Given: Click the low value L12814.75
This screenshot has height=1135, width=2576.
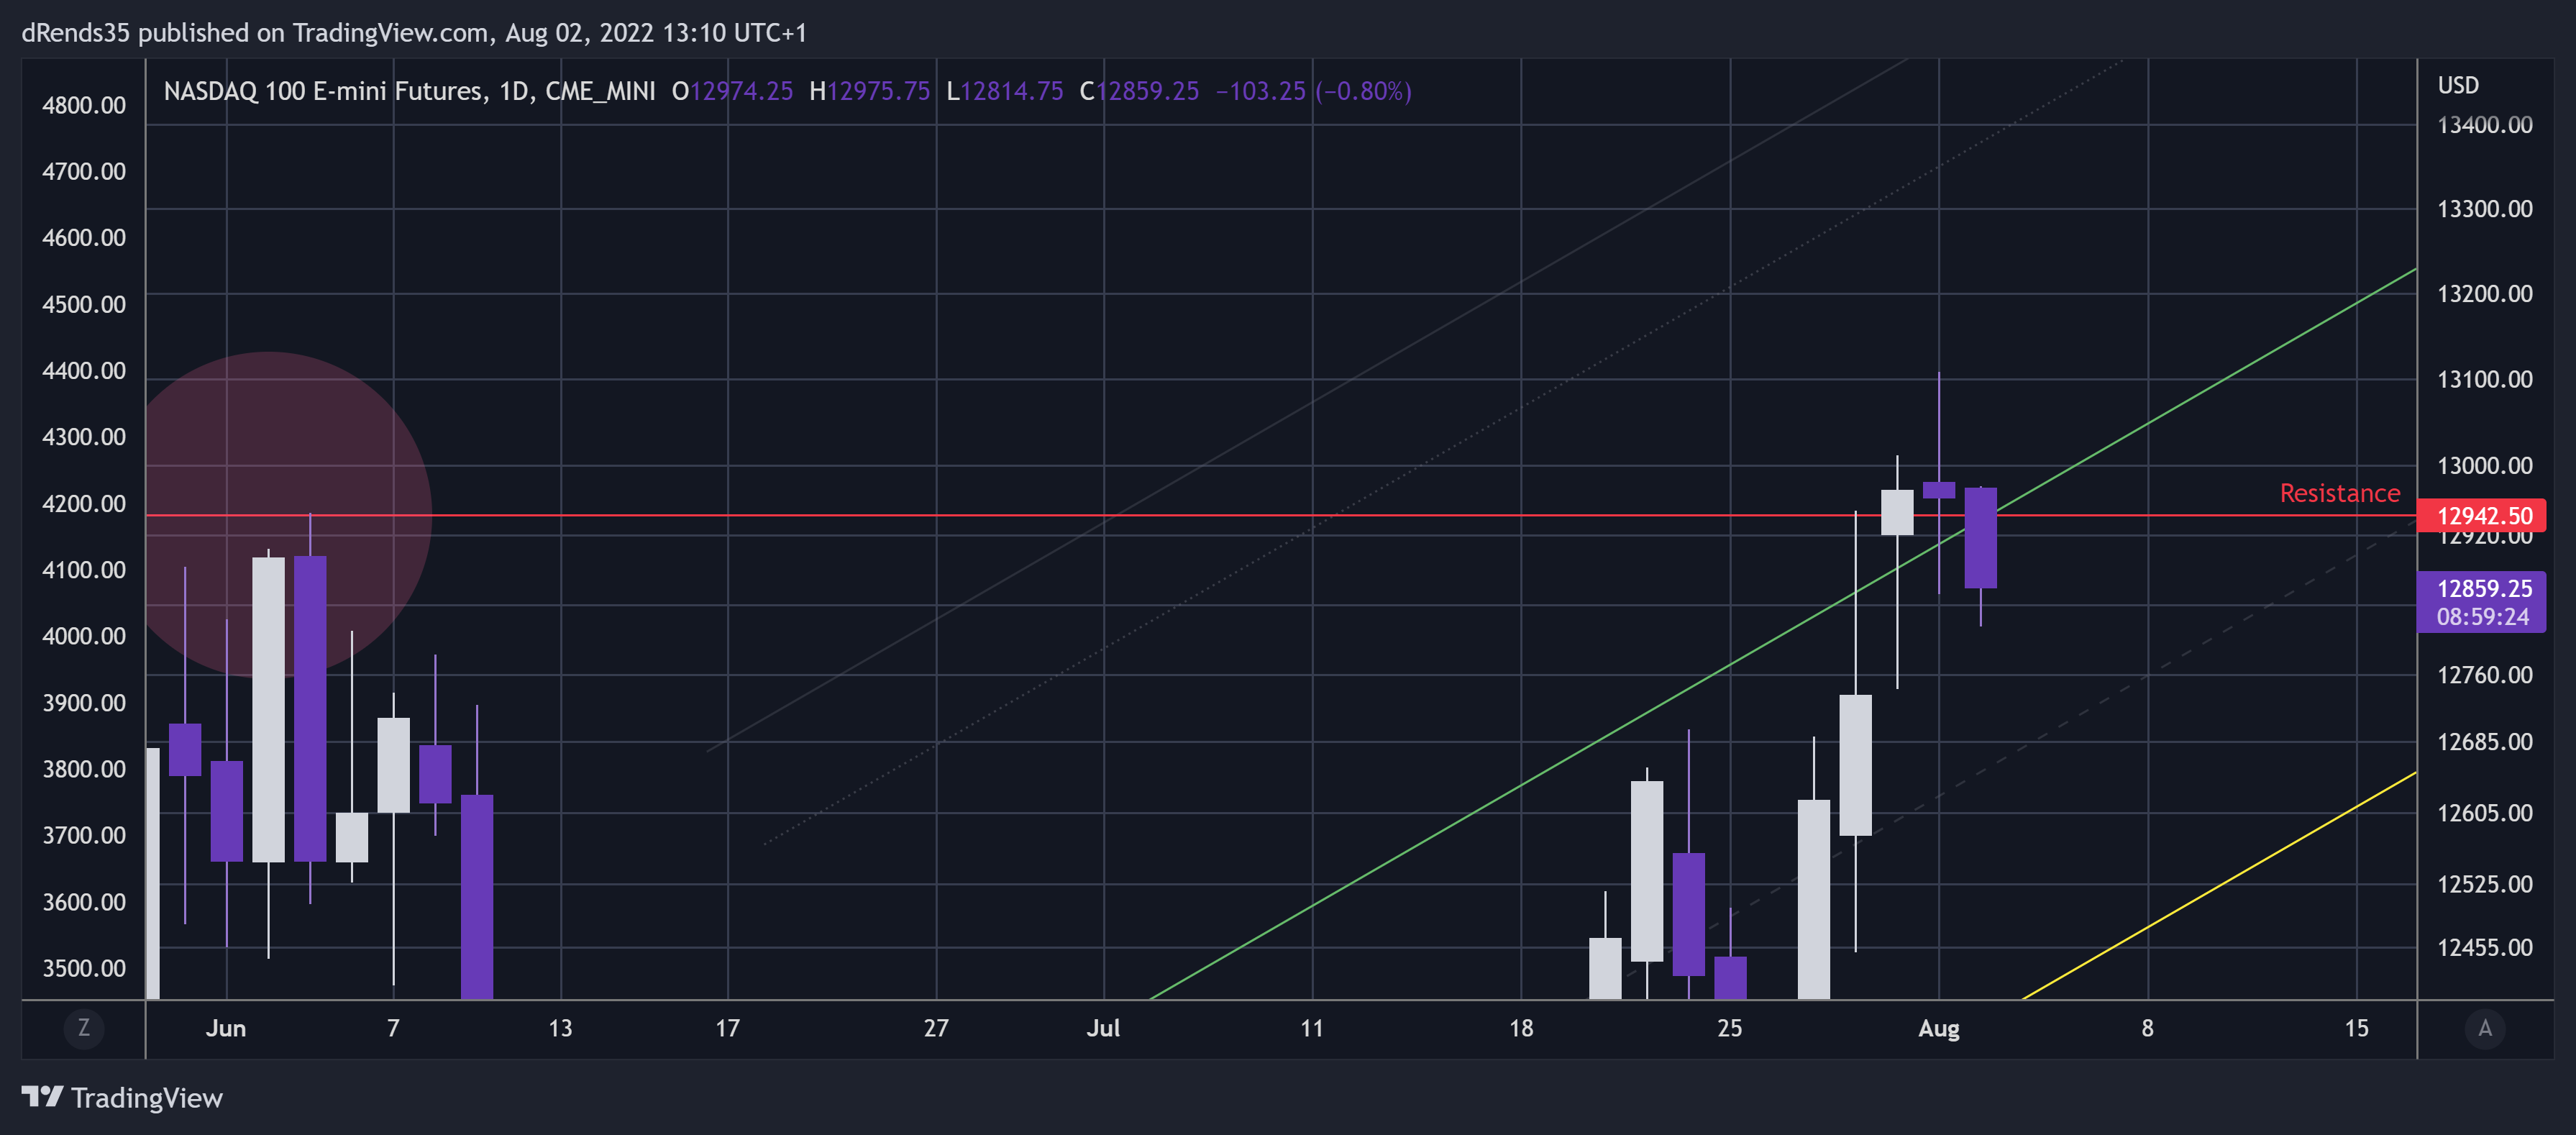Looking at the screenshot, I should 1004,91.
